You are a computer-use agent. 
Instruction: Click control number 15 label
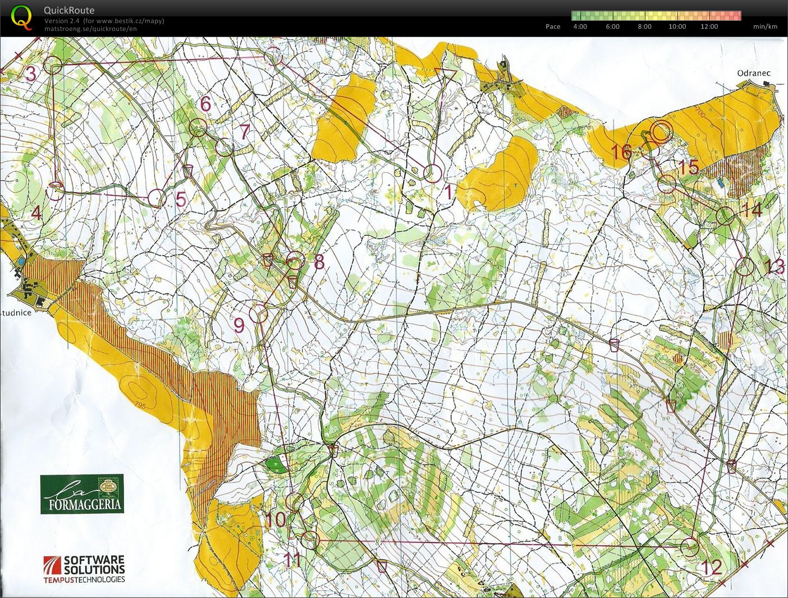(x=689, y=167)
